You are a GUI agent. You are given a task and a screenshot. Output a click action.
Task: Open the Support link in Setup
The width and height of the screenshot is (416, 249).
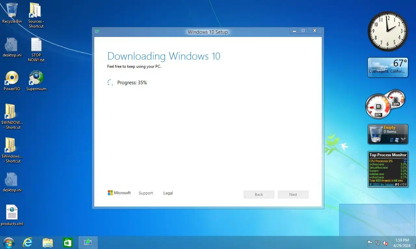(146, 193)
